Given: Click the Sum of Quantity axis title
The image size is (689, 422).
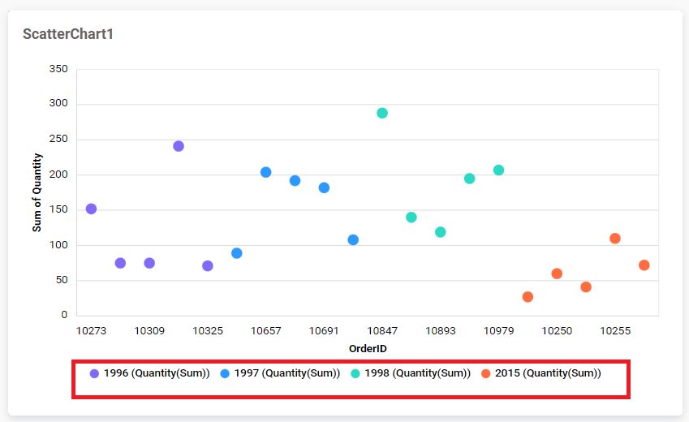Looking at the screenshot, I should 37,192.
